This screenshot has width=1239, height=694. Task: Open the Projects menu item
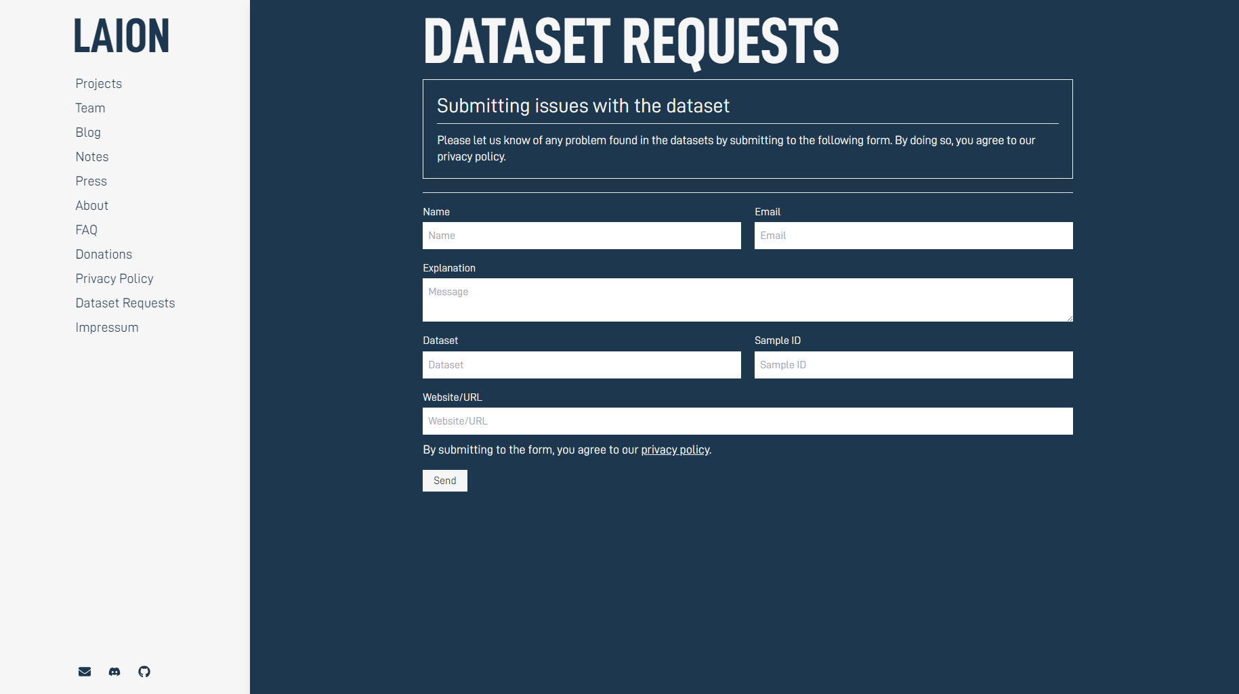pyautogui.click(x=99, y=84)
